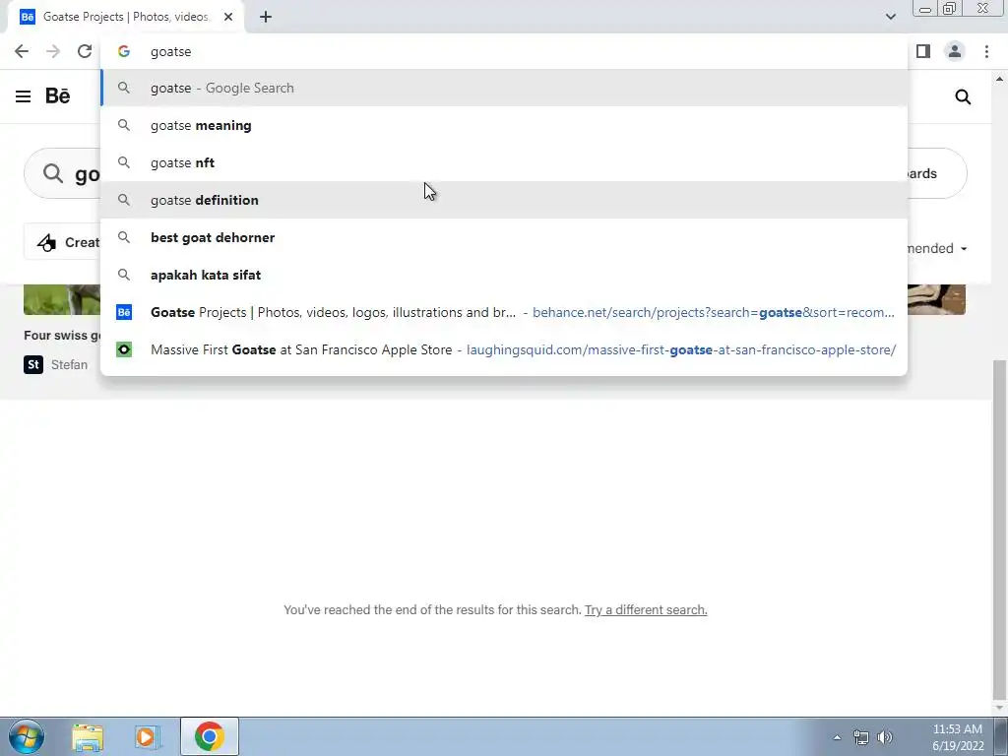1008x756 pixels.
Task: Click the volume speaker tray icon
Action: (x=885, y=737)
